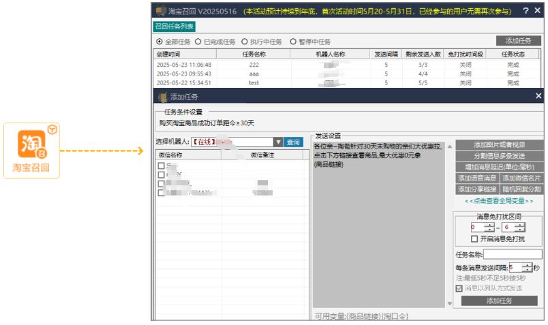Sort by 创建时间 column header
This screenshot has height=325, width=548.
pyautogui.click(x=185, y=55)
